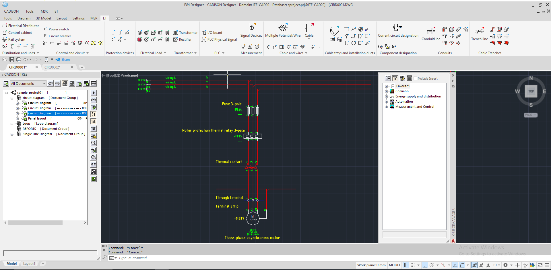Toggle grid display in the status bar
The image size is (551, 270).
tap(406, 265)
